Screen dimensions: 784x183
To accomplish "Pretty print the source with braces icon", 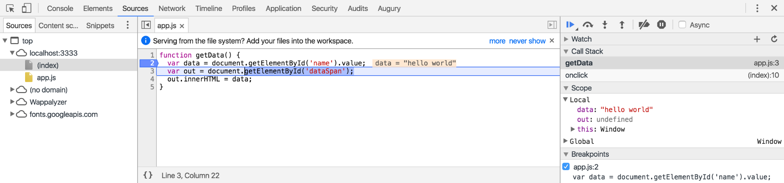I will pyautogui.click(x=148, y=175).
